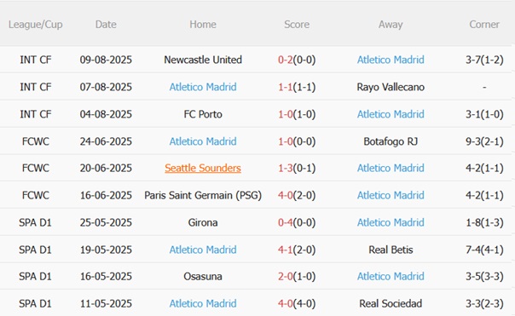Select the Rayo Vallecano team name
Screen dimensions: 515x316
391,87
